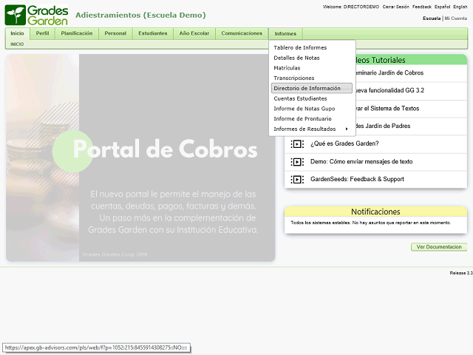Collapse the Informes menu tab

(x=285, y=34)
